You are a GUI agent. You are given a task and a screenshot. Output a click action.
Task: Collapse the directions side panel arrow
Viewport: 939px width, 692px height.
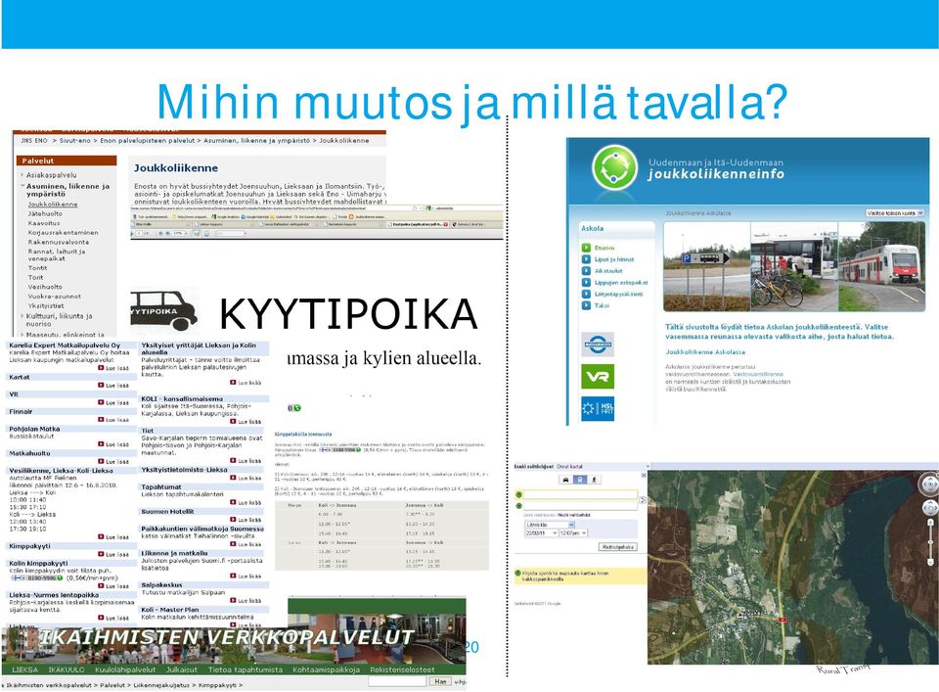(x=647, y=466)
